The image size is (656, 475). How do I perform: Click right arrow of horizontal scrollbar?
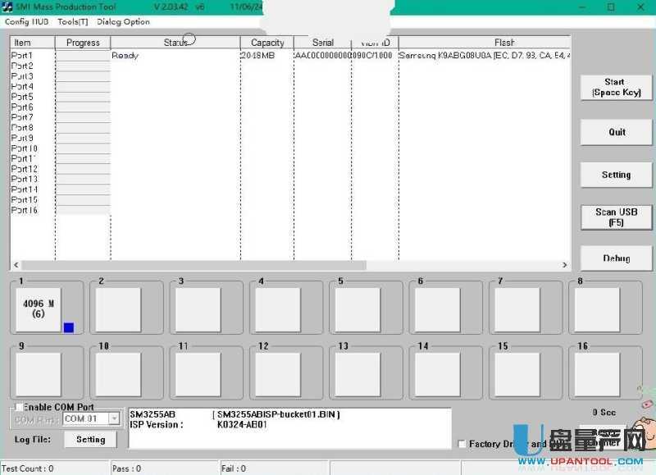coord(564,265)
